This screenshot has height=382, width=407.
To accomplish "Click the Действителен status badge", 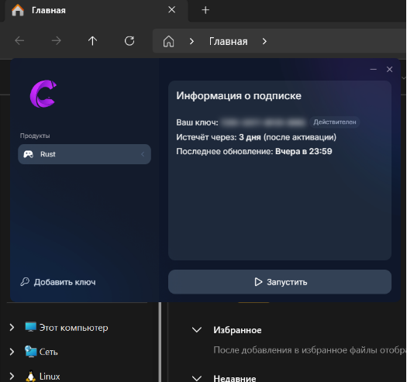I will 334,122.
